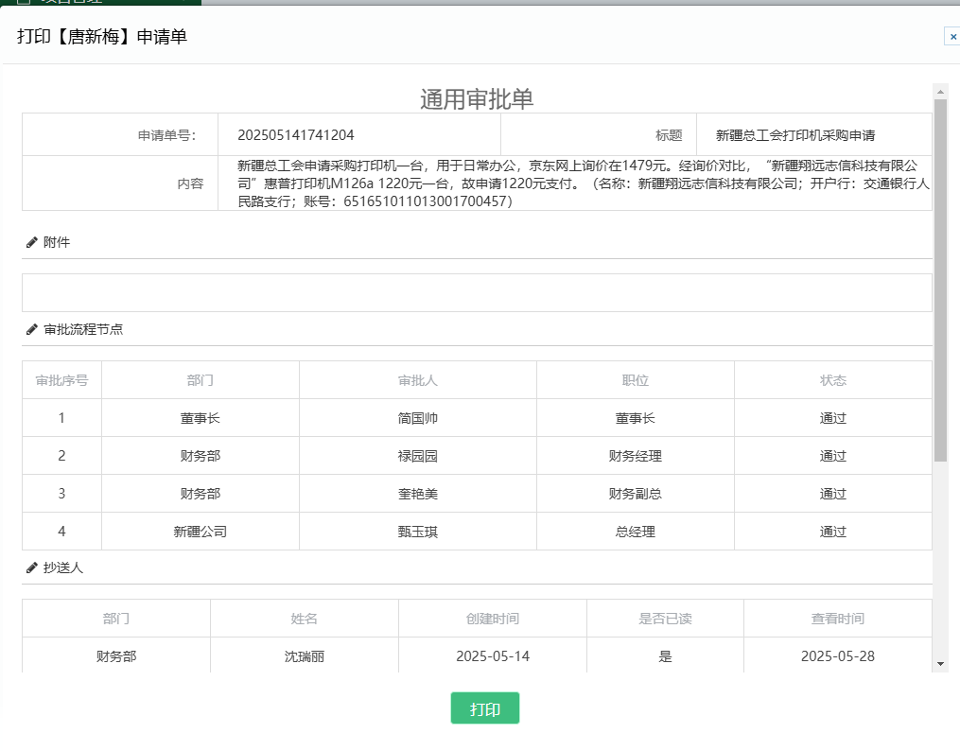
Task: Close the 打印申请单 dialog
Action: [952, 36]
